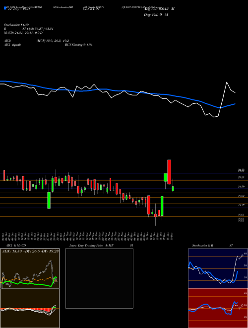Open the ADX indicator chart thumbnail
248x328 pixels.
[30, 268]
